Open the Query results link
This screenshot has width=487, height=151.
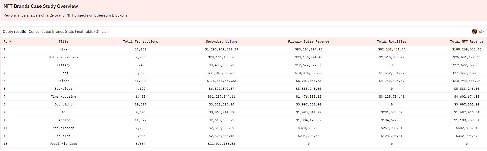click(x=14, y=31)
